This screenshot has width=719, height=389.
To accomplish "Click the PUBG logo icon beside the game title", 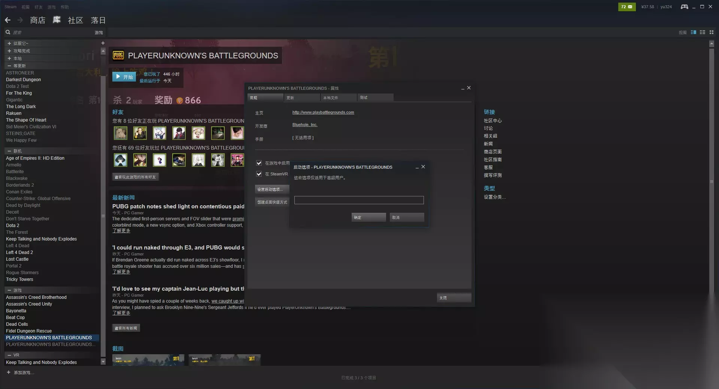I will [118, 55].
